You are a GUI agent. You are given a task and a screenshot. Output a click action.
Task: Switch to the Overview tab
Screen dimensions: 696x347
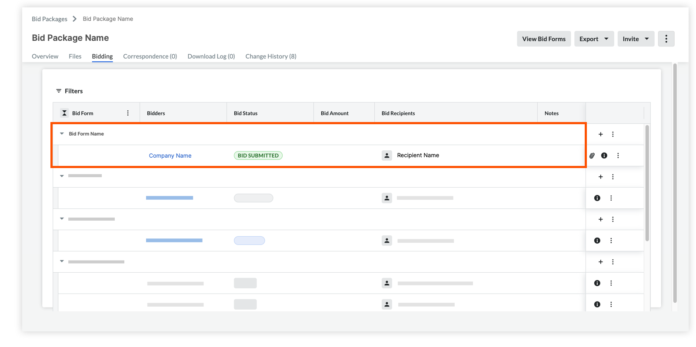(x=45, y=56)
